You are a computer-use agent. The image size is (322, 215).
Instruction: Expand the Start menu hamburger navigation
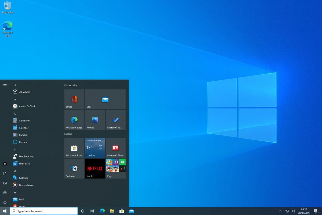coord(5,85)
